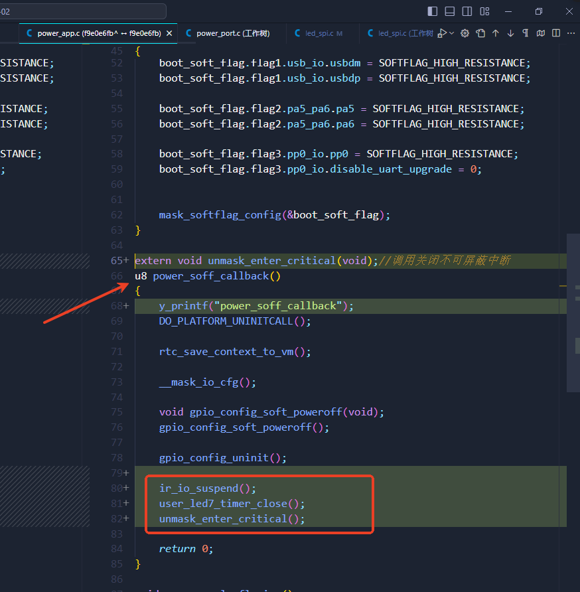Expand the Run or Debug dropdown arrow
The height and width of the screenshot is (592, 580).
point(452,33)
